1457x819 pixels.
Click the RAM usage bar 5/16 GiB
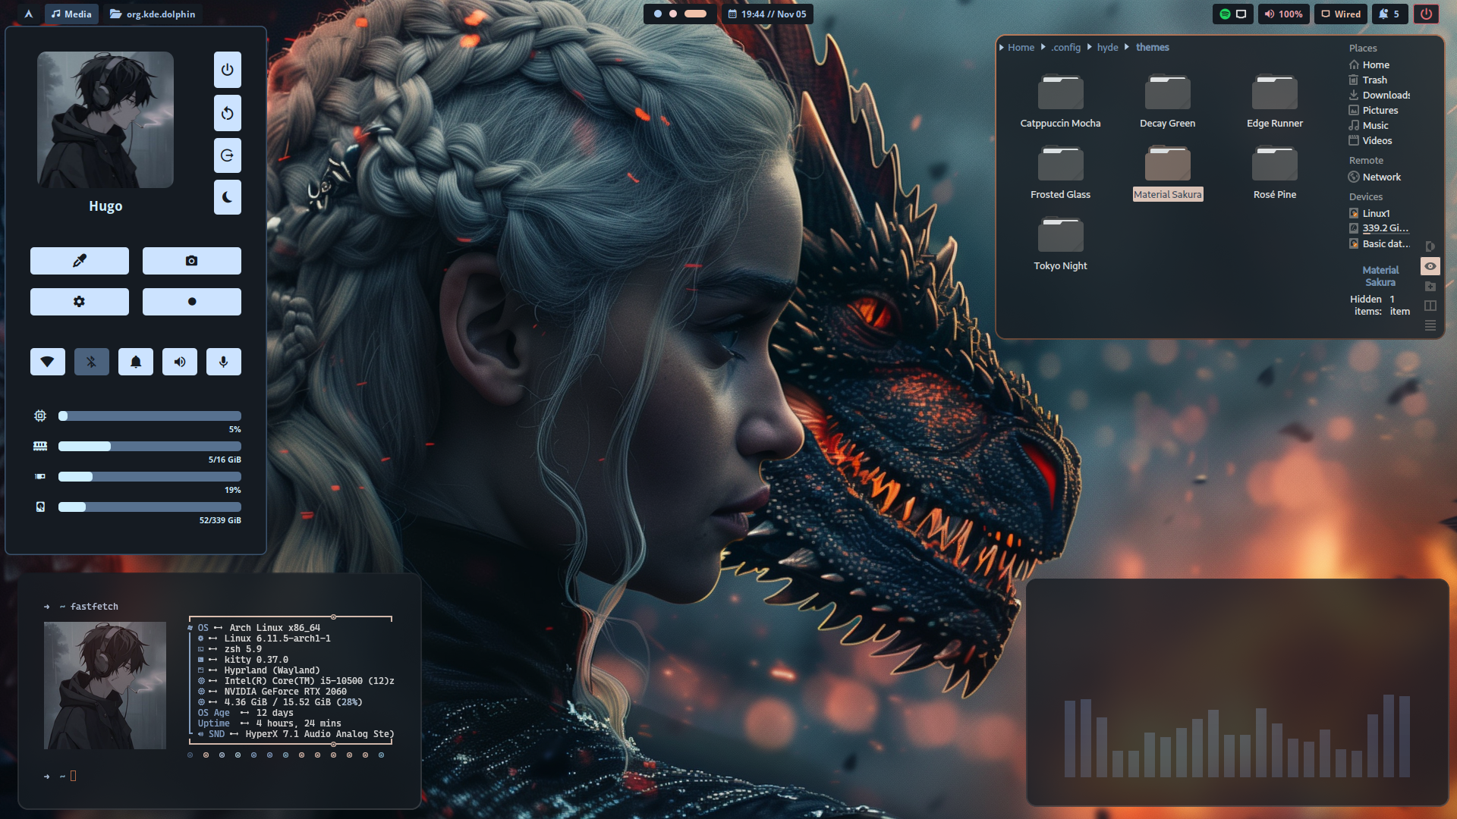149,446
